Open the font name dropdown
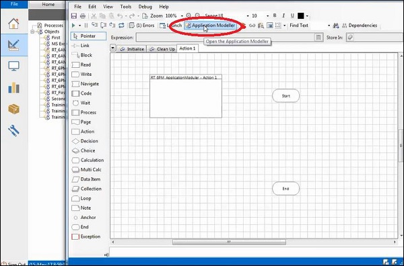 coord(248,16)
